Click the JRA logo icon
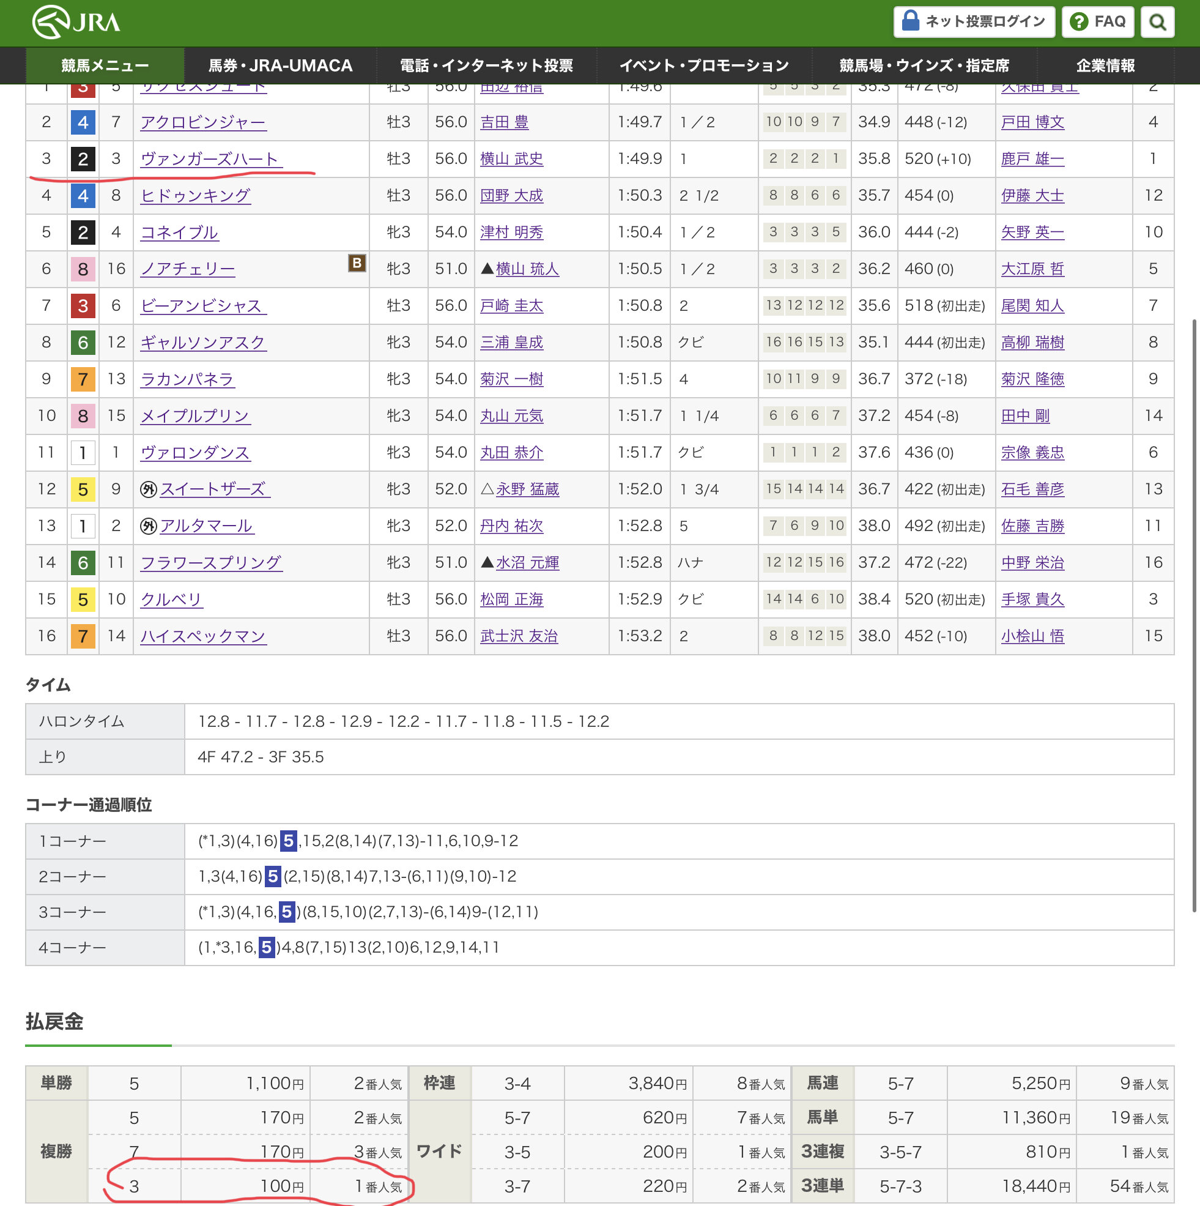 52,23
